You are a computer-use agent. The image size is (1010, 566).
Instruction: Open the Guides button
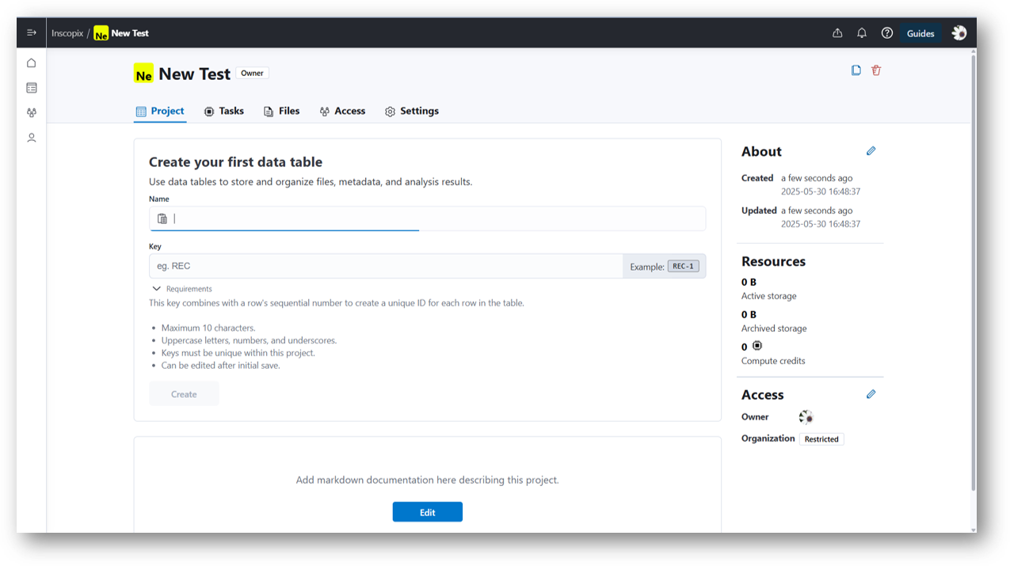click(920, 33)
